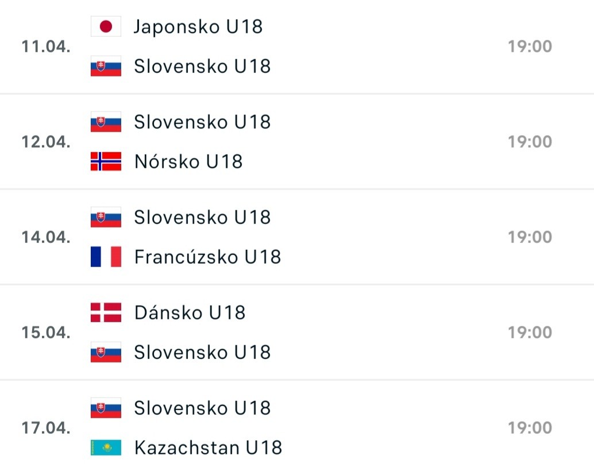Click the 12.04. match date

click(x=46, y=142)
